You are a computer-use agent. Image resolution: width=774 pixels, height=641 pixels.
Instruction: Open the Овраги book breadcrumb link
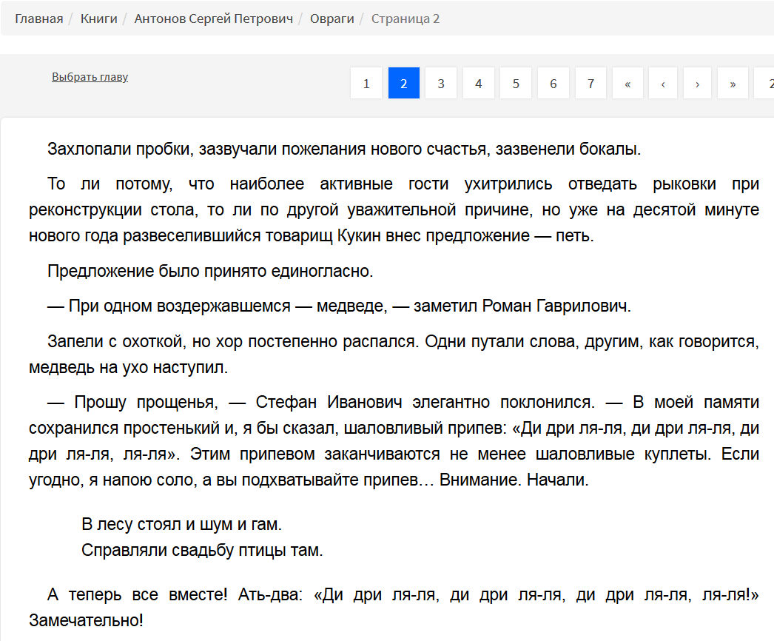[332, 19]
